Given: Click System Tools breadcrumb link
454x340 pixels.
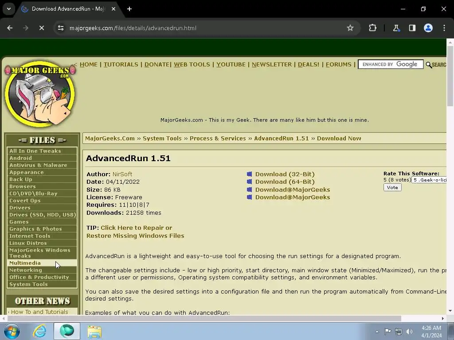Looking at the screenshot, I should coord(162,138).
